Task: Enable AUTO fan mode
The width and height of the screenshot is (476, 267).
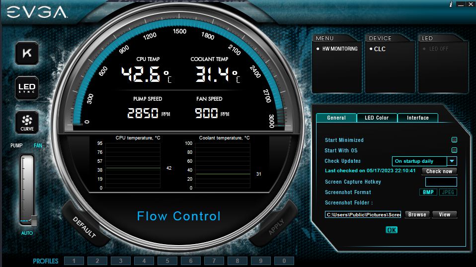Action: tap(27, 233)
